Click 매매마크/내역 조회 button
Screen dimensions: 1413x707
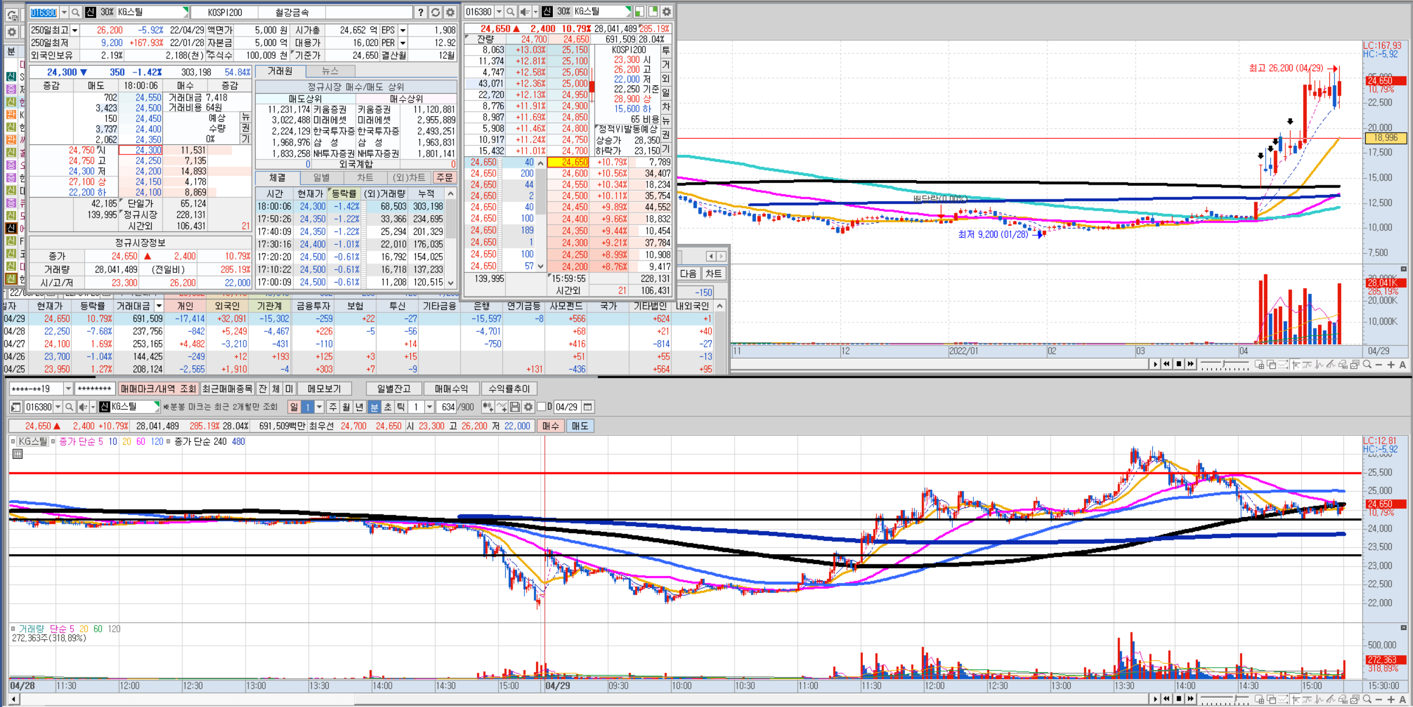point(158,389)
